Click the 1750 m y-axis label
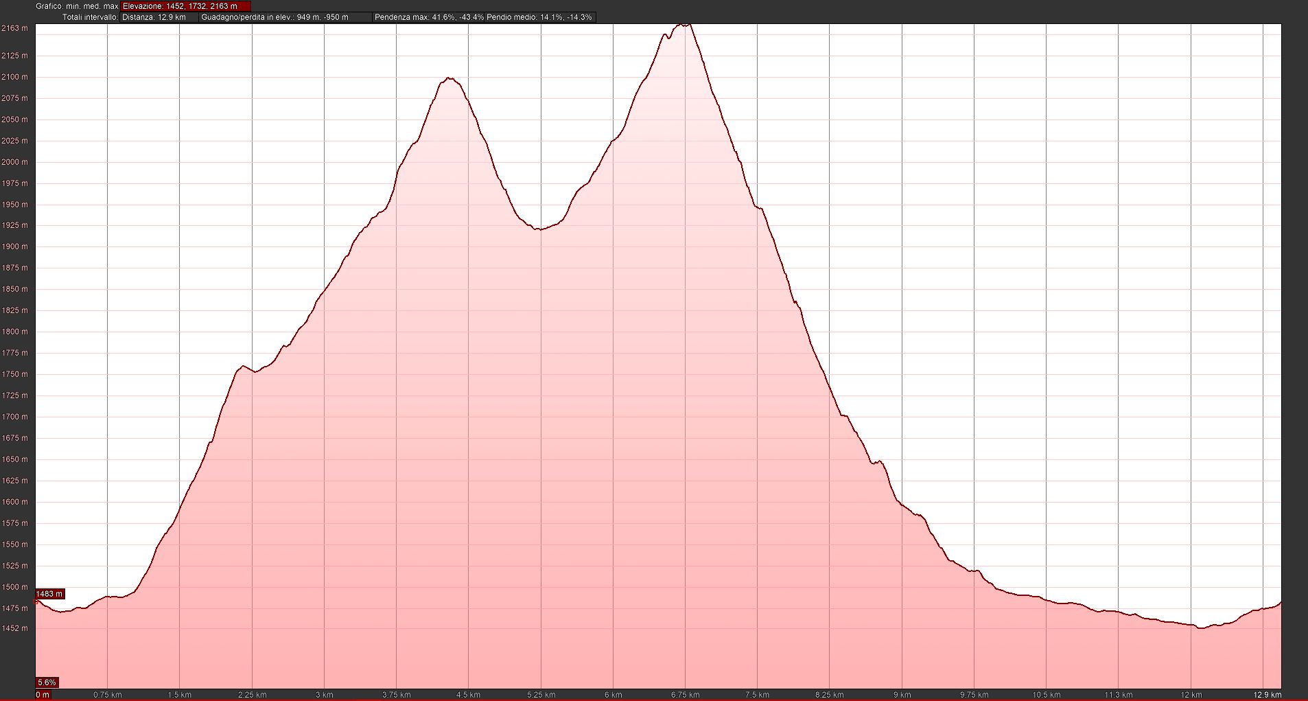This screenshot has width=1308, height=701. click(x=14, y=374)
